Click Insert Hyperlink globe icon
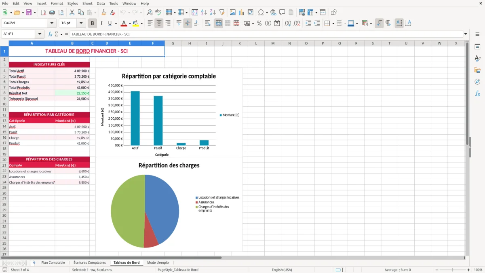 click(x=273, y=13)
